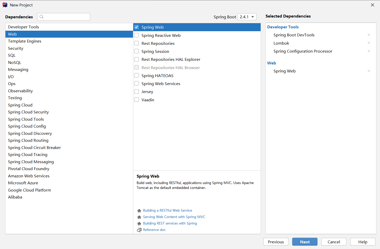Select the Spring Cloud category

point(69,105)
